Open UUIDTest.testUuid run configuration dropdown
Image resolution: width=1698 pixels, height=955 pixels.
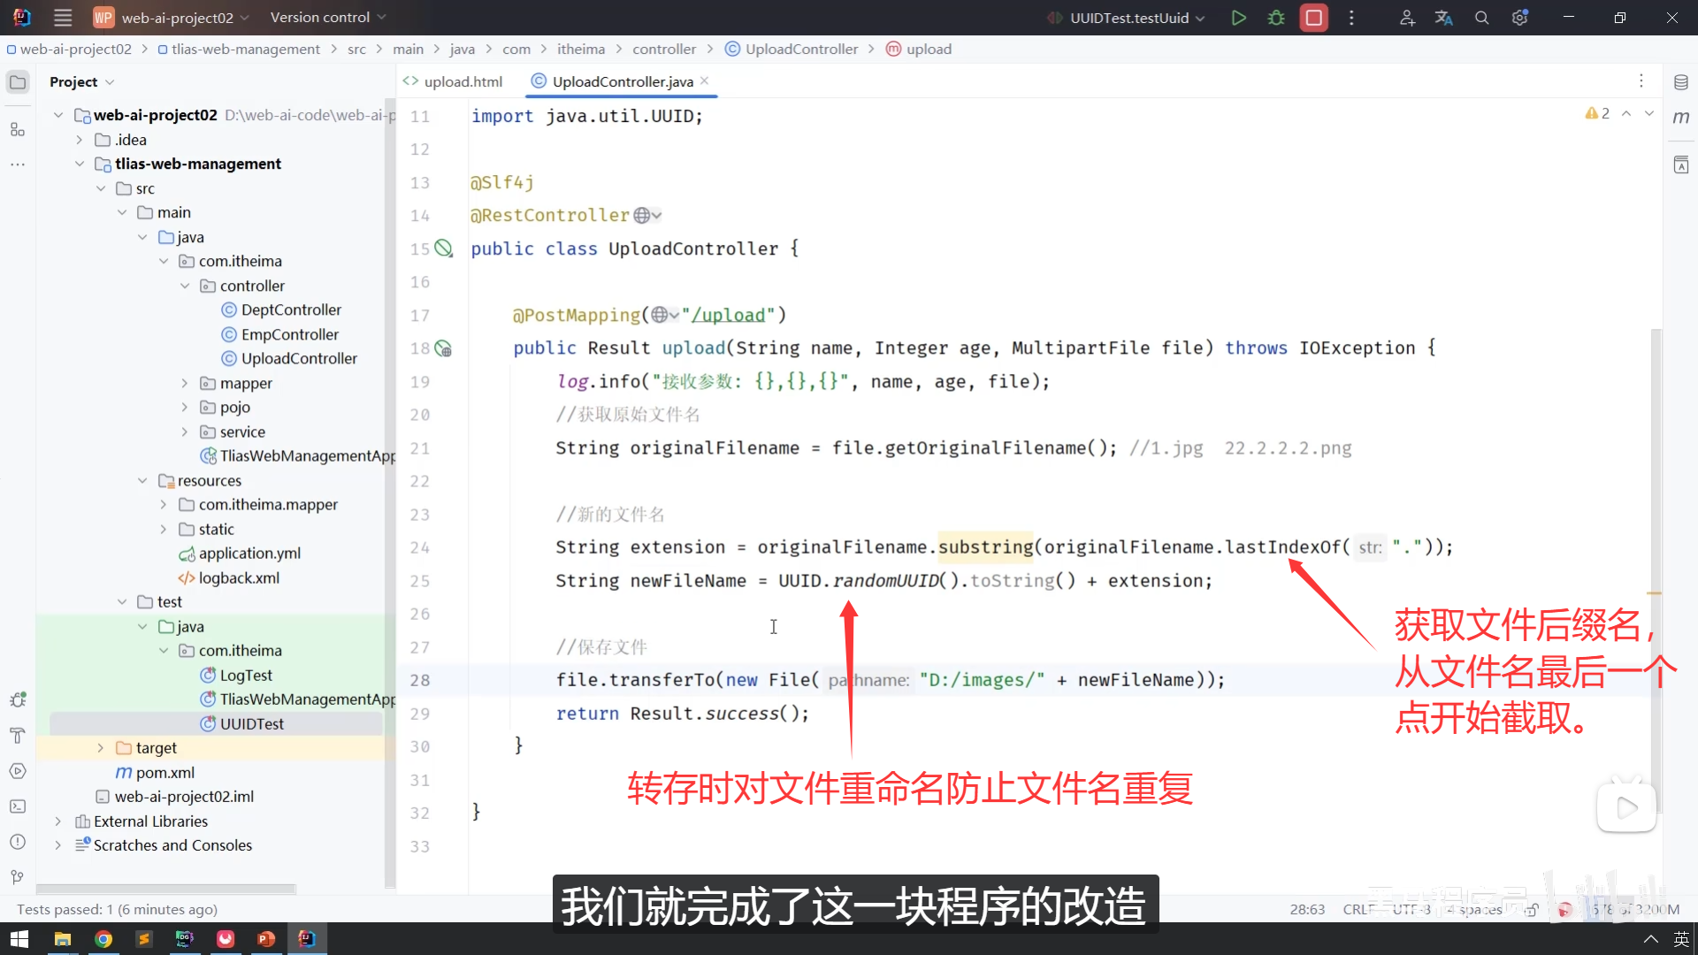tap(1128, 18)
